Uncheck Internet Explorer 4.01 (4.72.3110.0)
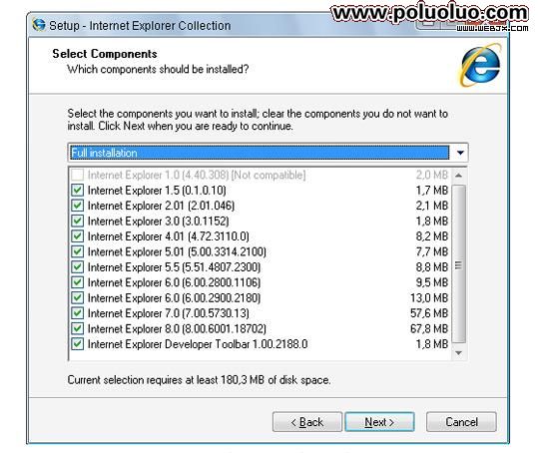 (77, 236)
